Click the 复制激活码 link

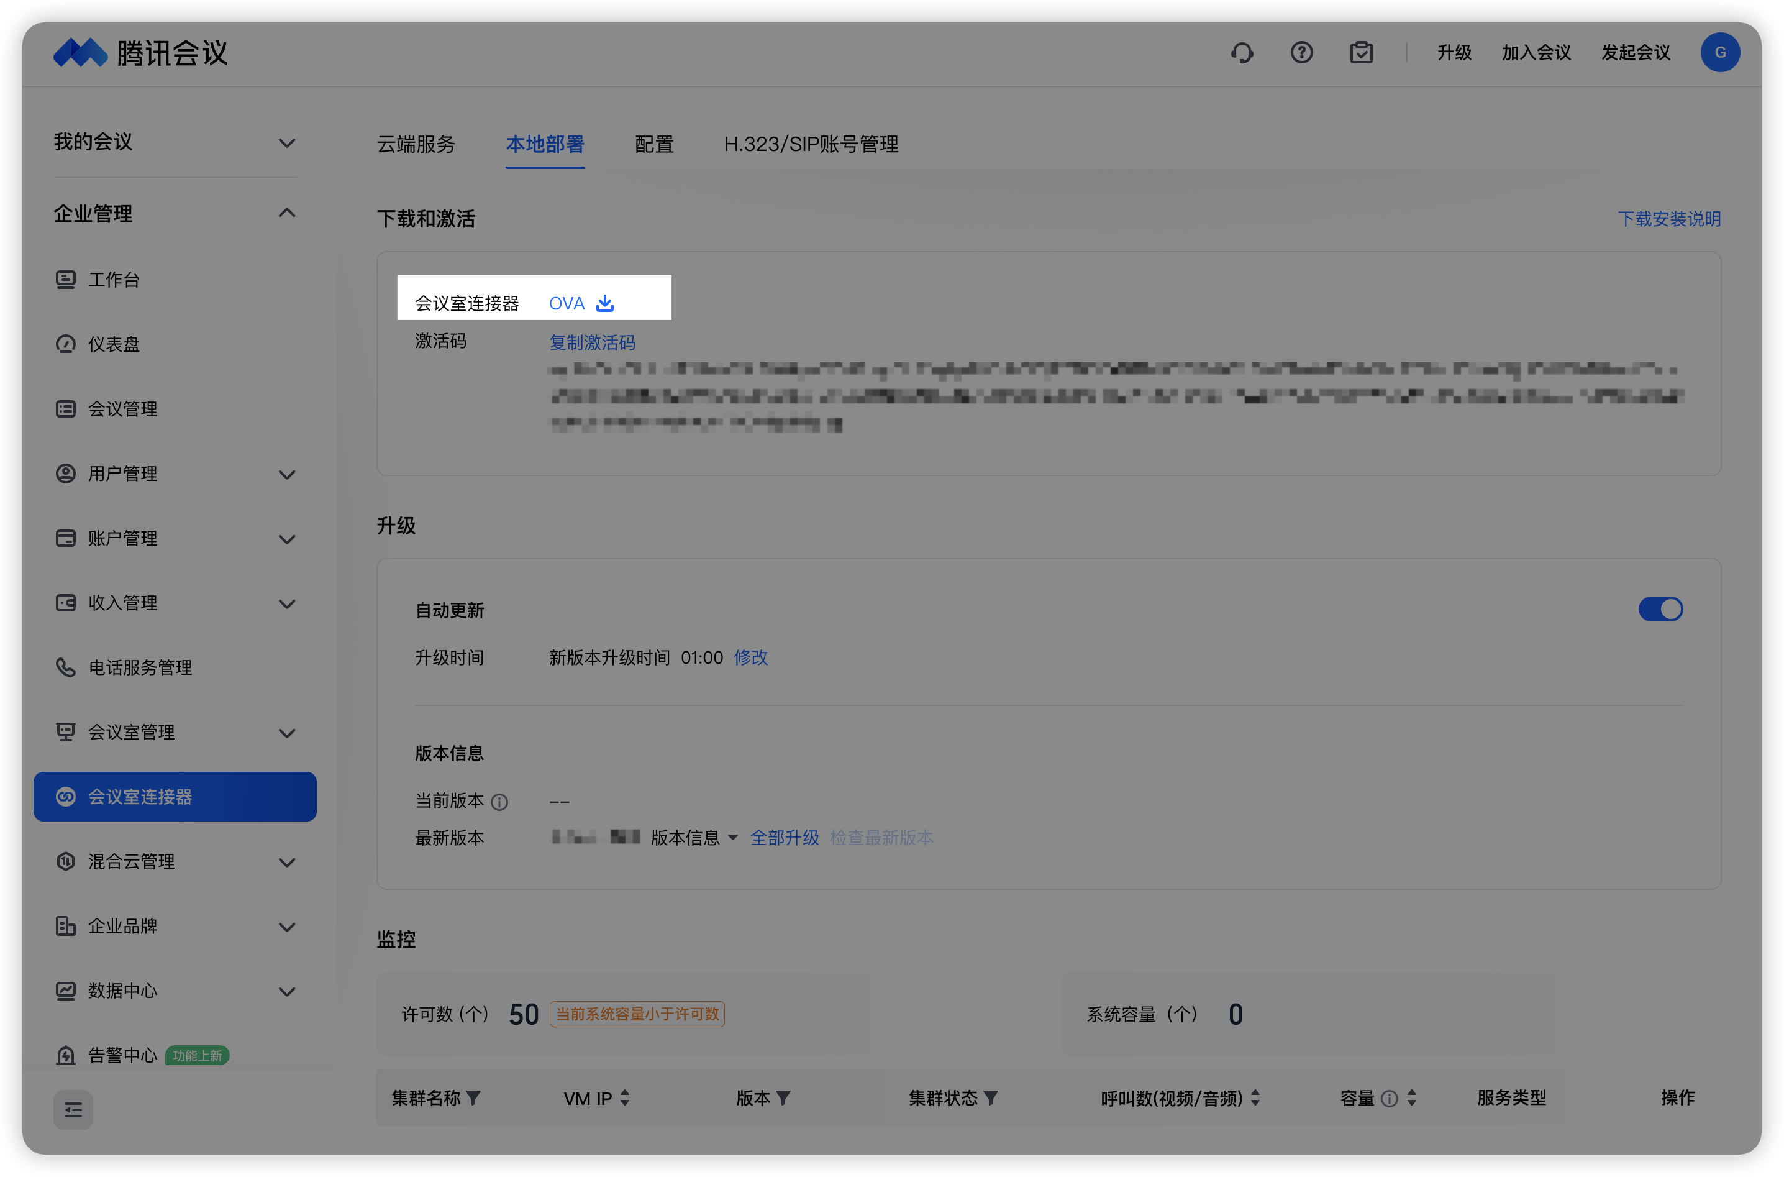592,342
